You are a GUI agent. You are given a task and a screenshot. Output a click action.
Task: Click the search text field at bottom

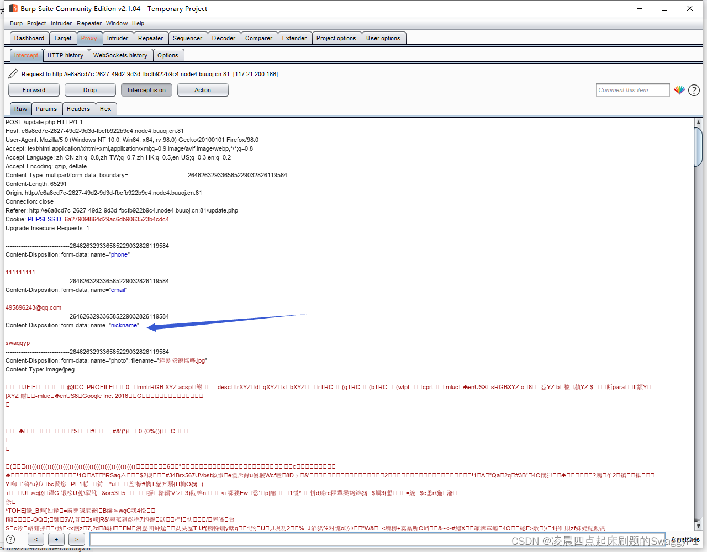coord(377,540)
